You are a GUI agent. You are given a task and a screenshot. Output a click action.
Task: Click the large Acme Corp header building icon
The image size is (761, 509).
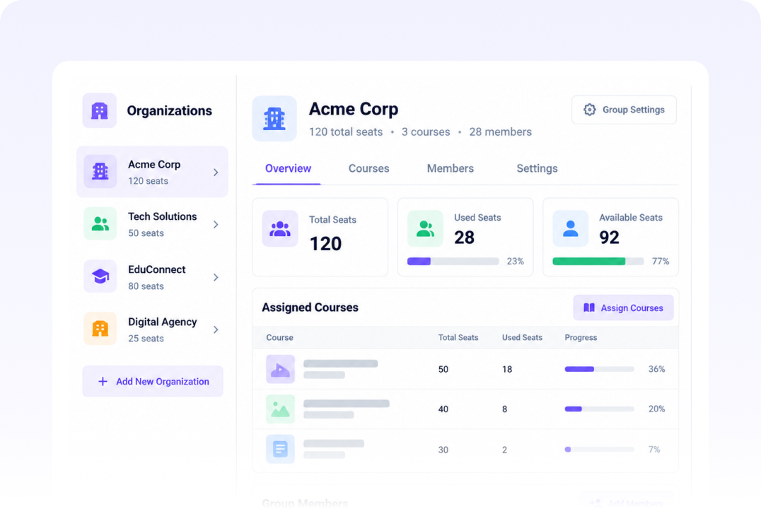[x=274, y=119]
